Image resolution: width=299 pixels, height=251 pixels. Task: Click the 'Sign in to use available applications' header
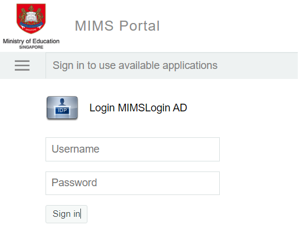135,65
